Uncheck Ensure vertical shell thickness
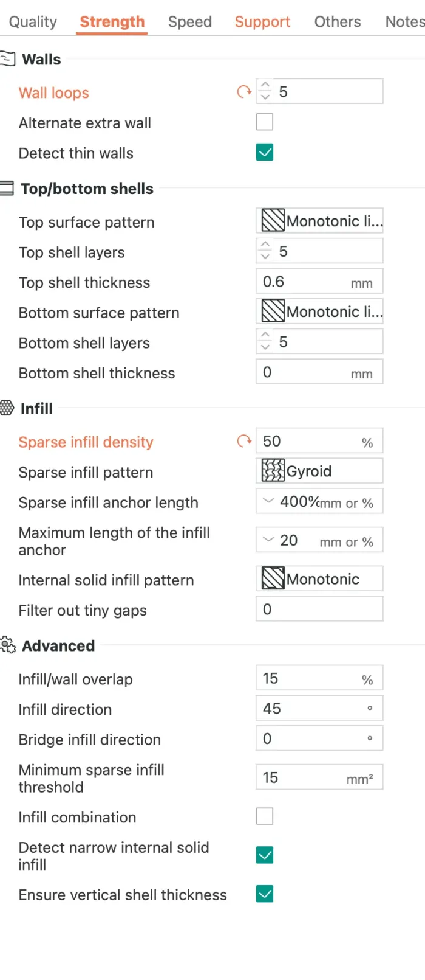 click(x=265, y=894)
